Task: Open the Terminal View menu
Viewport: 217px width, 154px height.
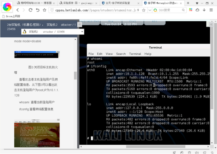Action: pos(109,54)
